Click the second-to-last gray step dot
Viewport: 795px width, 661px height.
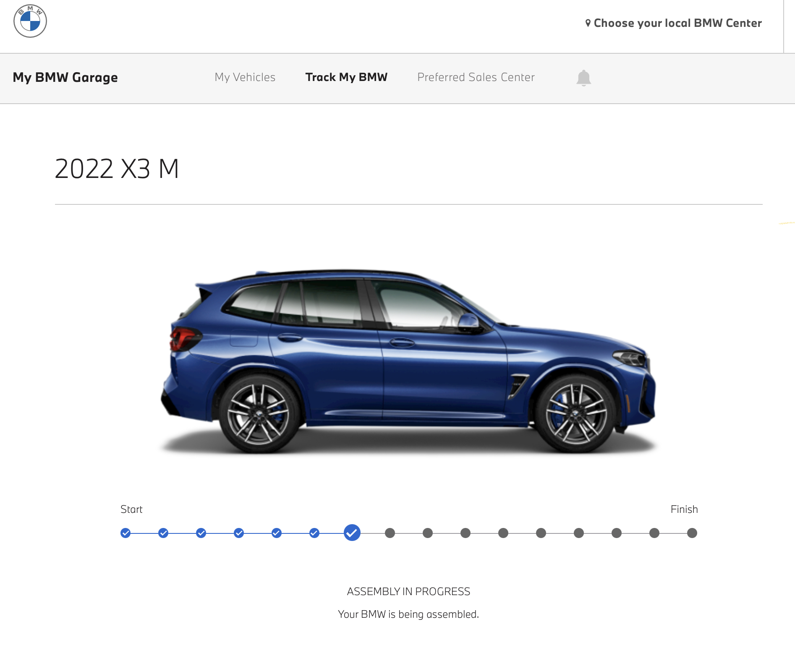tap(654, 533)
